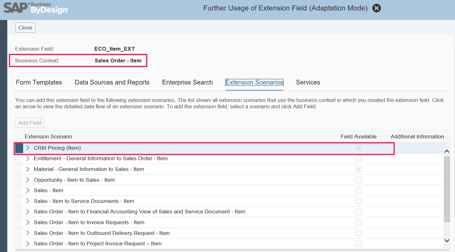Viewport: 455px width, 252px height.
Task: Toggle Field Available for Material - General Information row
Action: (x=359, y=169)
